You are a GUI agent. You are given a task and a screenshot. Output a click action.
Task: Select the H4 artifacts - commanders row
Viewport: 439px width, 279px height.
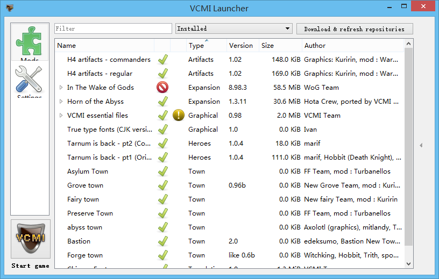pos(229,59)
